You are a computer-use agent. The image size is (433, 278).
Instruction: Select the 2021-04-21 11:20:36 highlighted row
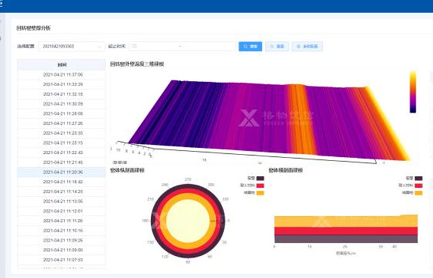pyautogui.click(x=62, y=172)
